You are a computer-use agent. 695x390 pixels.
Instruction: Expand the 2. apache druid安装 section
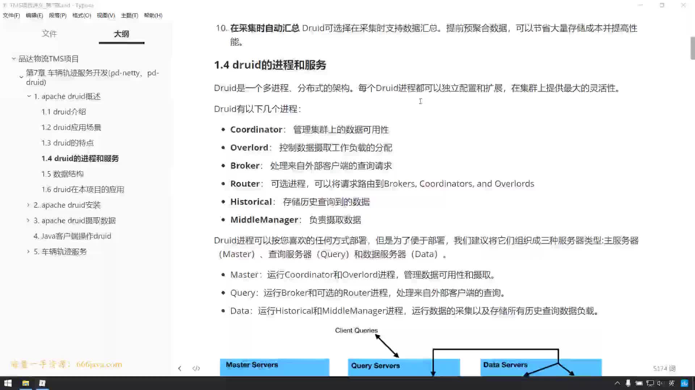tap(28, 205)
